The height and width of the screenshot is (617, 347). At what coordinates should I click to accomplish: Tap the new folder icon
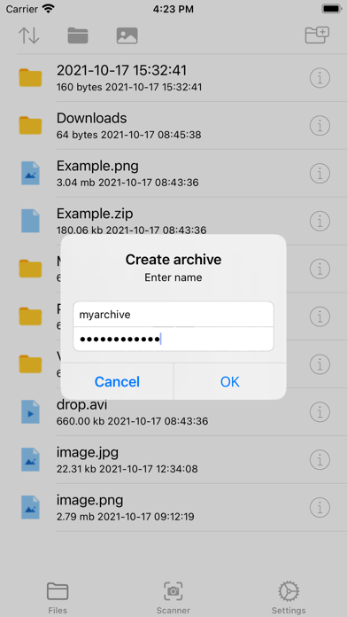pyautogui.click(x=317, y=35)
